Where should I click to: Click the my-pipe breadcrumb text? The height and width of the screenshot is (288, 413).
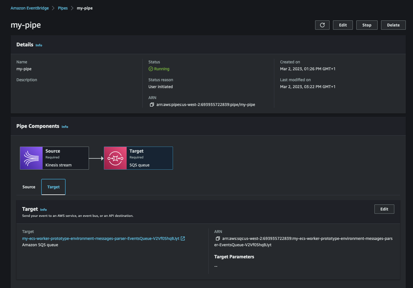click(85, 8)
